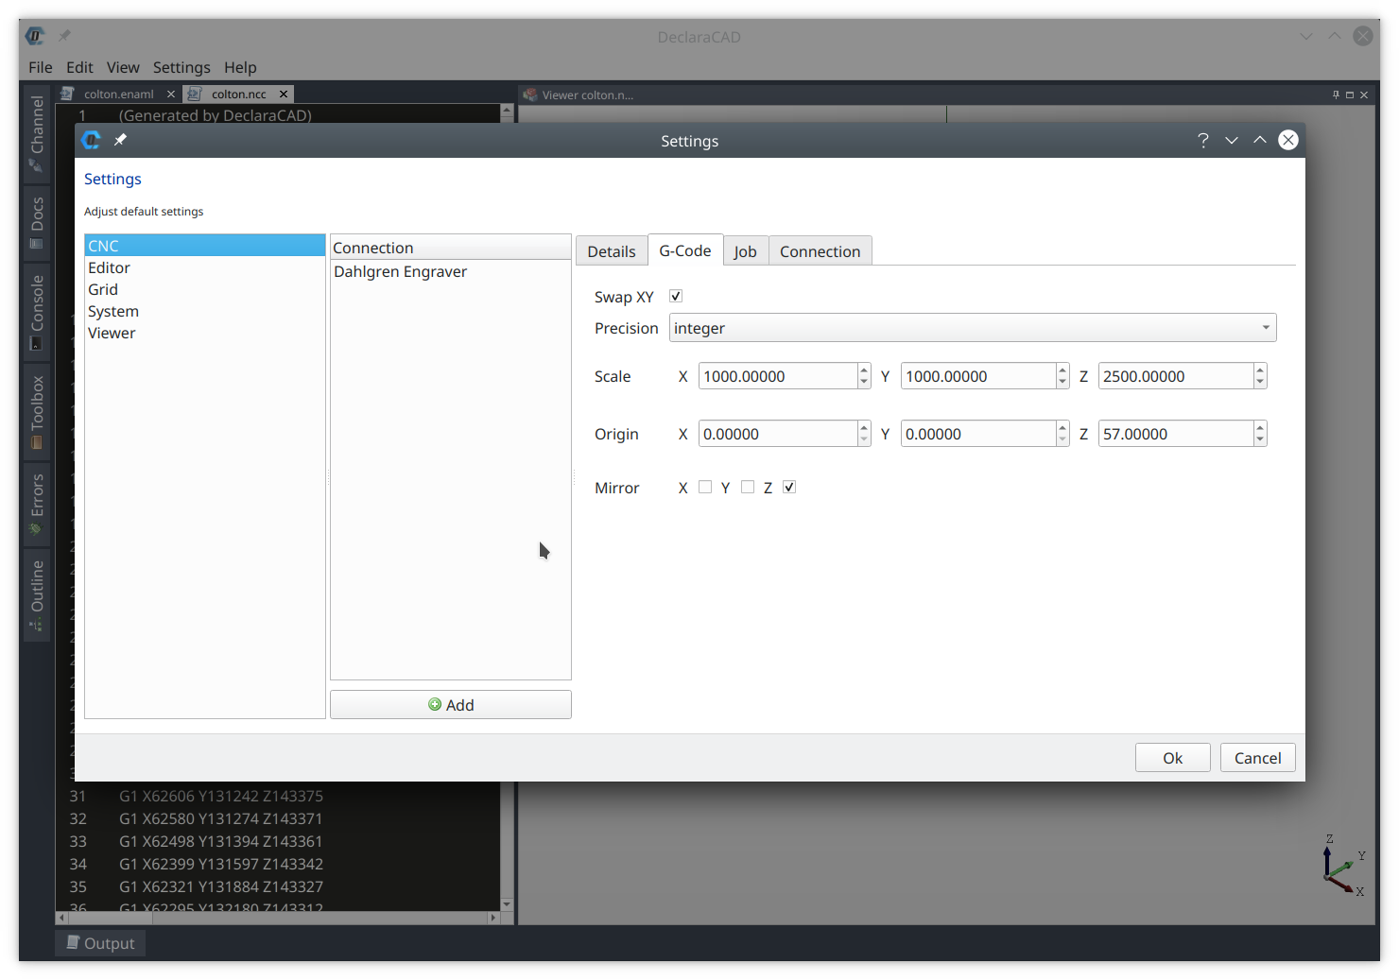The width and height of the screenshot is (1399, 980).
Task: Click Origin X spinner arrows
Action: click(x=864, y=434)
